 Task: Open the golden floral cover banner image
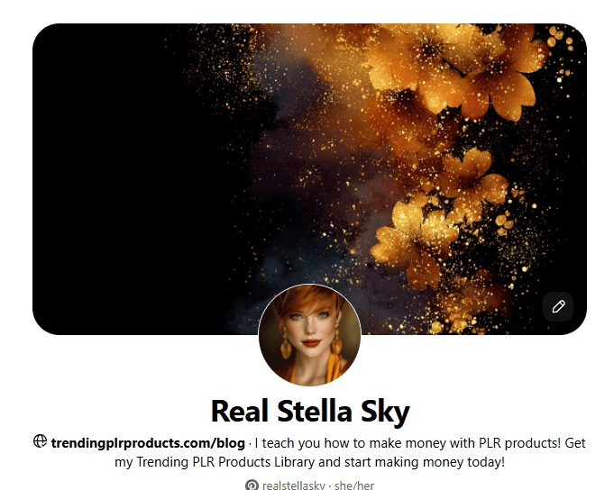(x=309, y=179)
